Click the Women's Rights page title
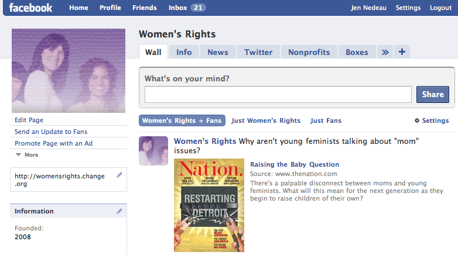 (x=177, y=34)
